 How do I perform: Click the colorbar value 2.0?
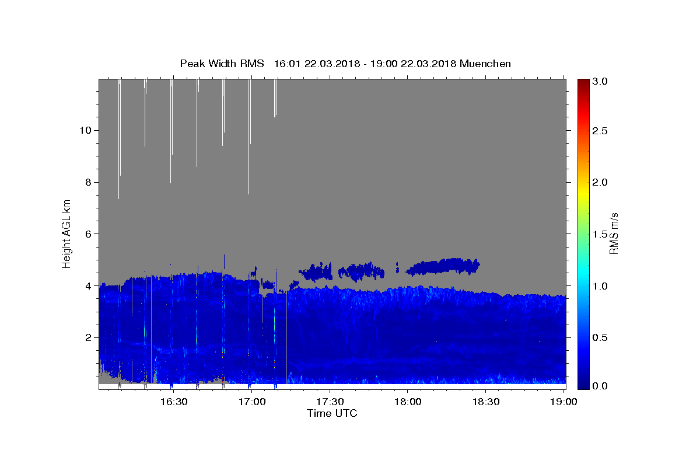tap(601, 182)
